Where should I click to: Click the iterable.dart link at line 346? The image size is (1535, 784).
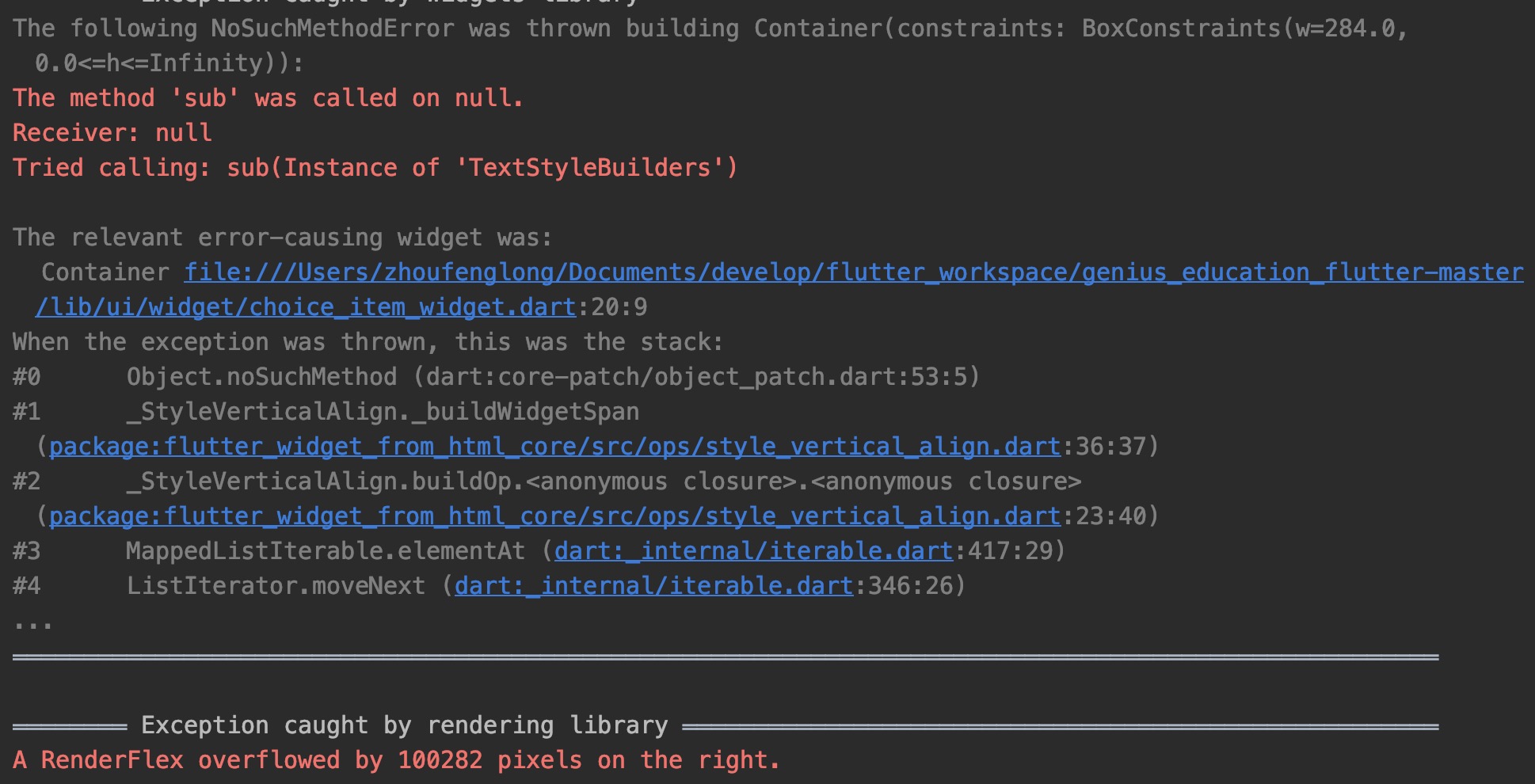click(652, 585)
